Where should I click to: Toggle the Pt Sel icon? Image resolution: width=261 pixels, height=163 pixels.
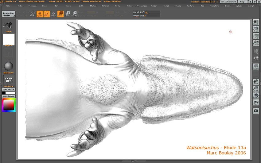(x=256, y=51)
